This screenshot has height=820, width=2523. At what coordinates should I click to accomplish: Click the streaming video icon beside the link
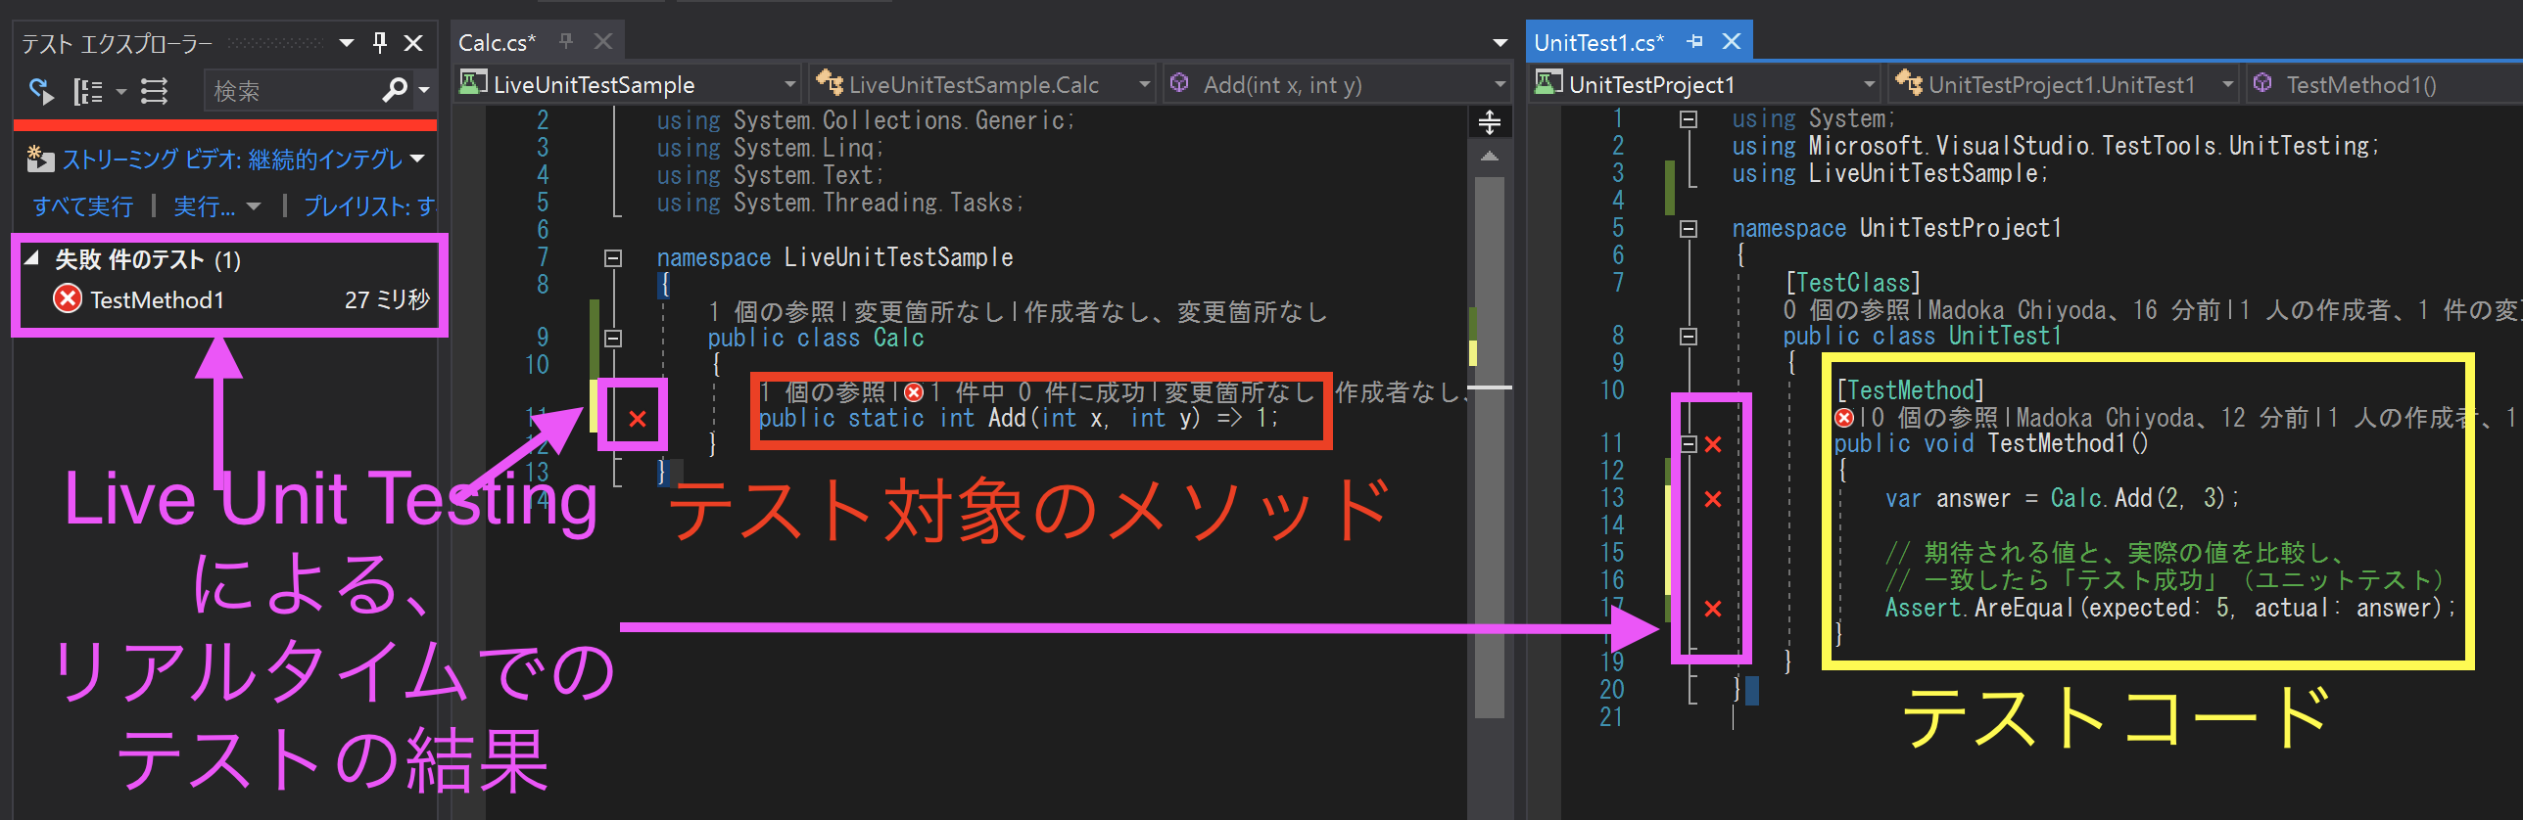click(x=40, y=159)
